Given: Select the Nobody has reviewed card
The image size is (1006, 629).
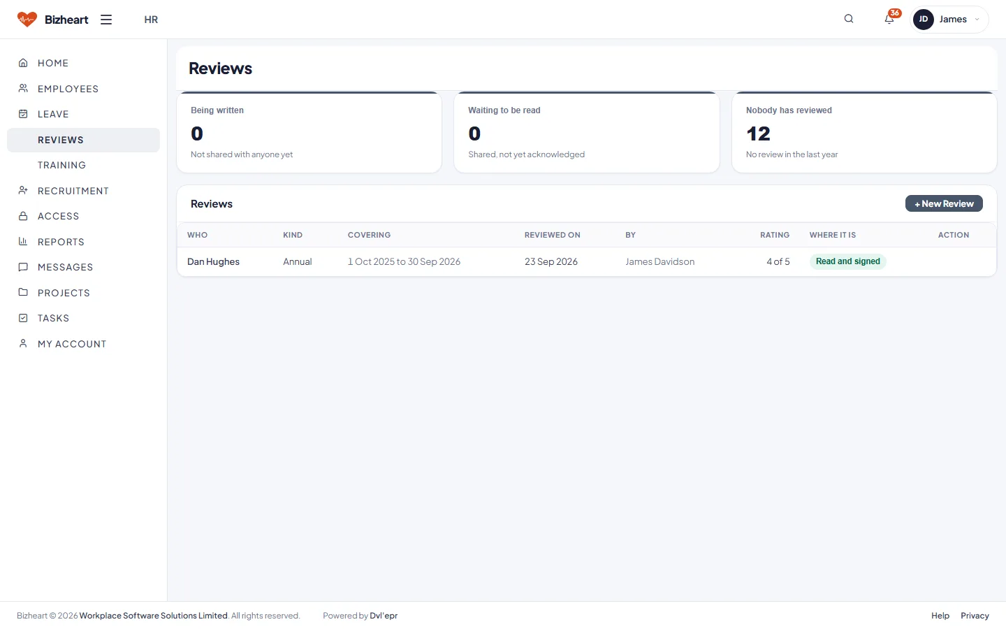Looking at the screenshot, I should click(x=864, y=132).
